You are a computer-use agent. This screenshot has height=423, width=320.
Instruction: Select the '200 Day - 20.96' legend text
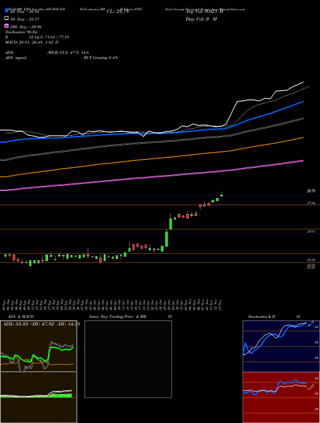[26, 27]
